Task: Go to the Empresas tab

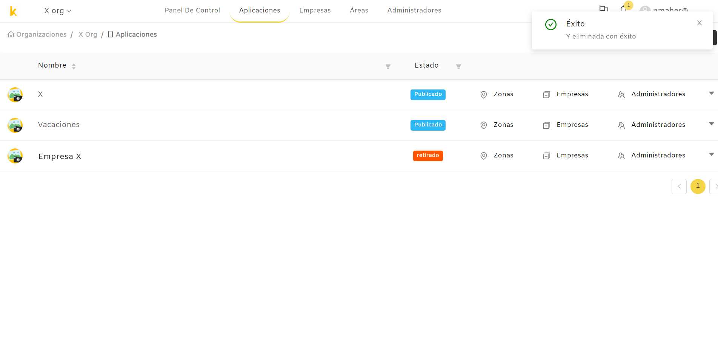Action: (x=315, y=10)
